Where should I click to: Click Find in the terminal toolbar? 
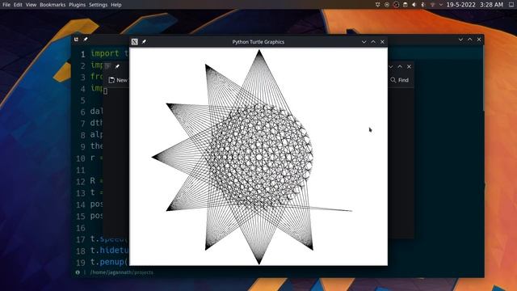[400, 80]
